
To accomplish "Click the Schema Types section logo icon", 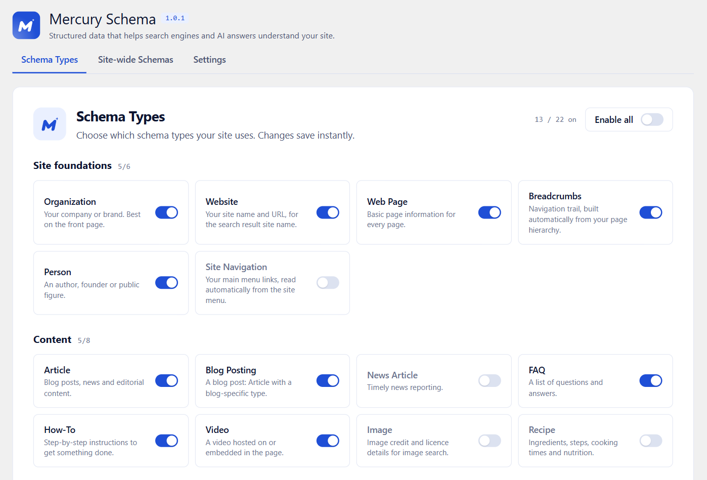I will click(50, 124).
